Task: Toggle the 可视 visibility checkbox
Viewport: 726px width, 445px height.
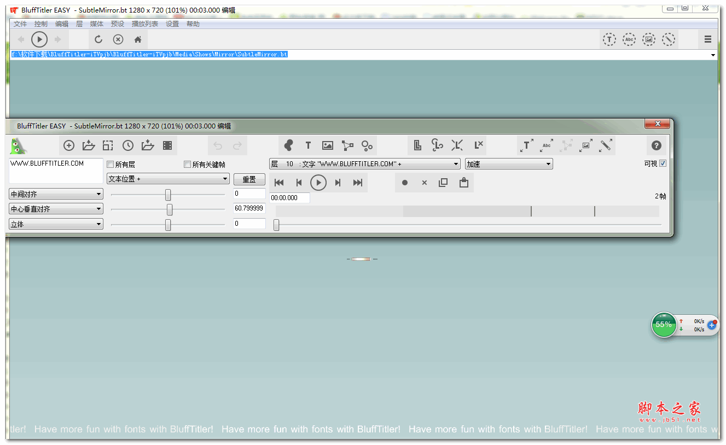Action: click(663, 163)
